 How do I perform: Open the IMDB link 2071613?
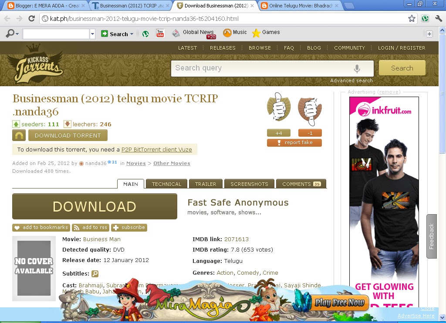click(237, 239)
